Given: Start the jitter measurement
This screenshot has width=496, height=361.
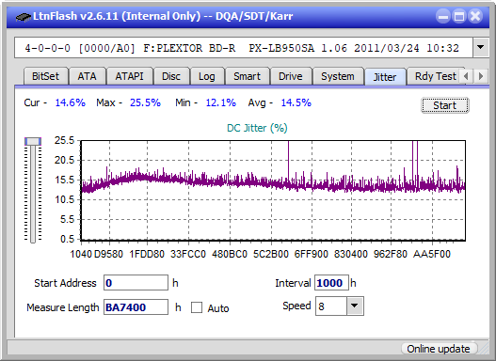Looking at the screenshot, I should [445, 105].
